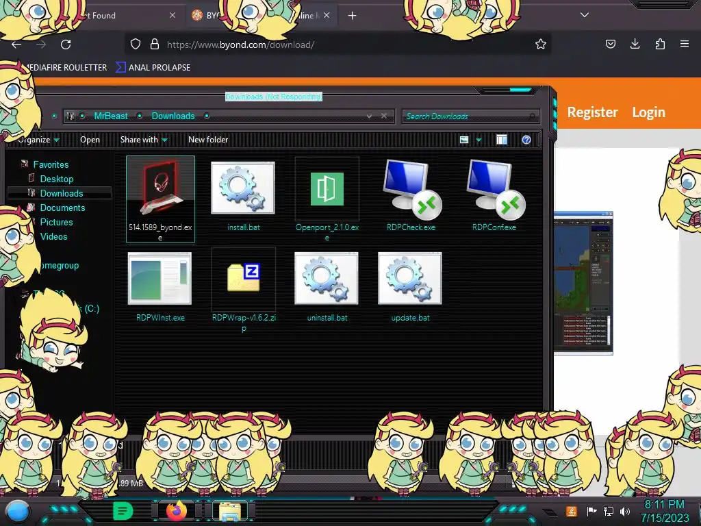Go back in the Firefox browser

tap(16, 45)
